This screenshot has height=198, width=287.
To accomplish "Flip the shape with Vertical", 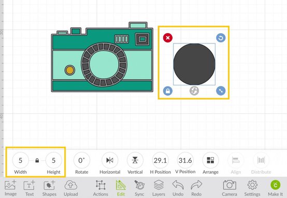I will [x=135, y=160].
